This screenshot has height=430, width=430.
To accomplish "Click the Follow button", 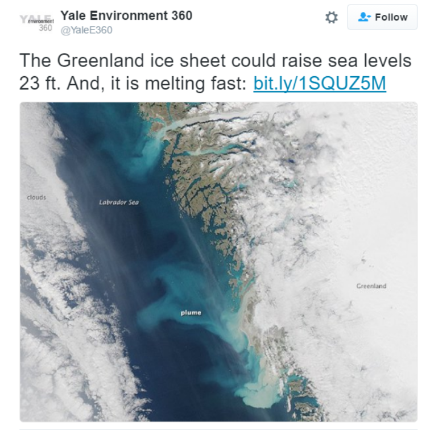I will click(x=382, y=17).
